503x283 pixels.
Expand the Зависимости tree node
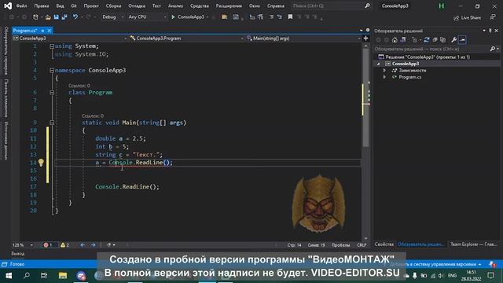coord(384,70)
